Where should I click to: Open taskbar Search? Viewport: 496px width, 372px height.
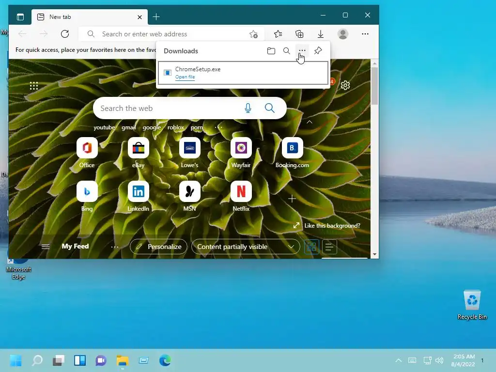pos(37,360)
